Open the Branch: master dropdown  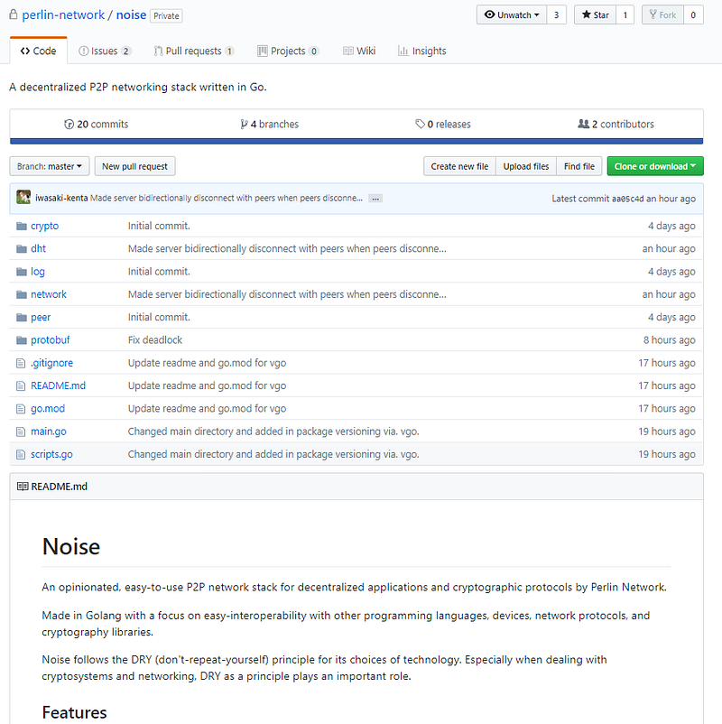click(50, 166)
